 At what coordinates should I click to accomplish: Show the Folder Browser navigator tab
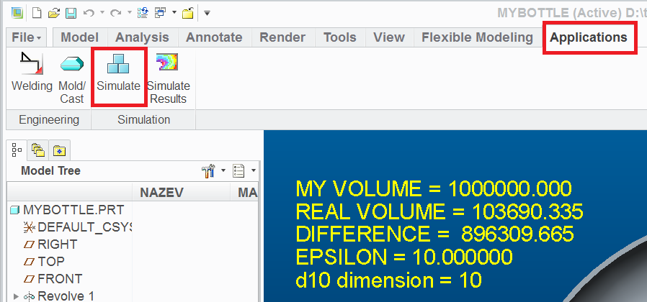coord(38,150)
